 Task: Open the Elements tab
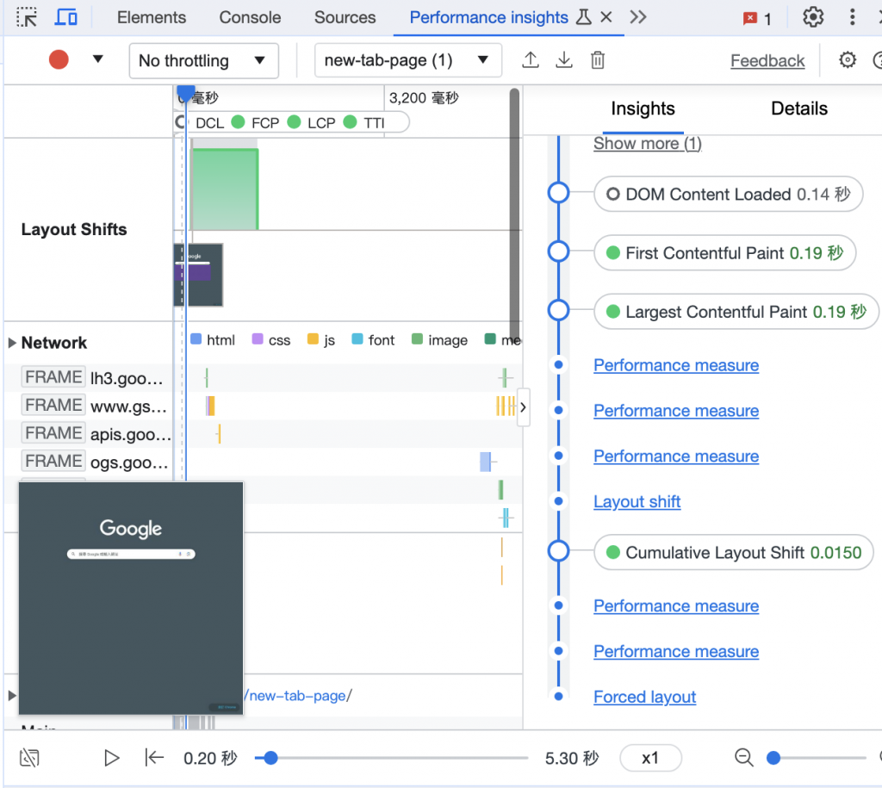(152, 17)
